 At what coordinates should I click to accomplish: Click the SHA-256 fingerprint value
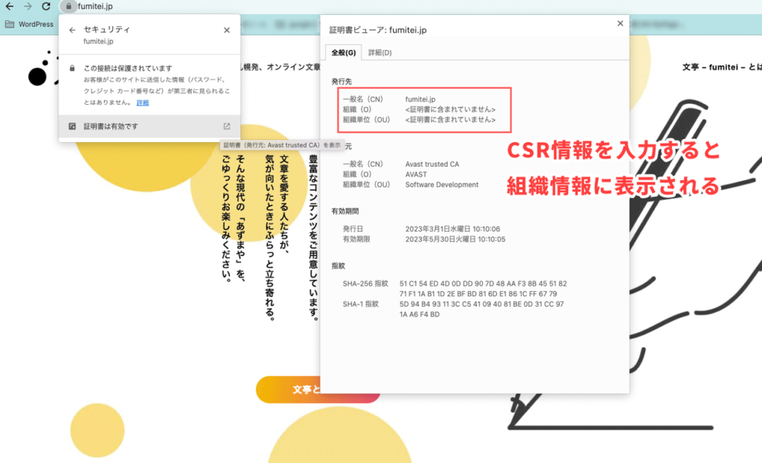(x=483, y=289)
